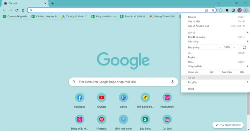Open the Báo cáo xử lý bài vi... bookmark

tap(133, 17)
